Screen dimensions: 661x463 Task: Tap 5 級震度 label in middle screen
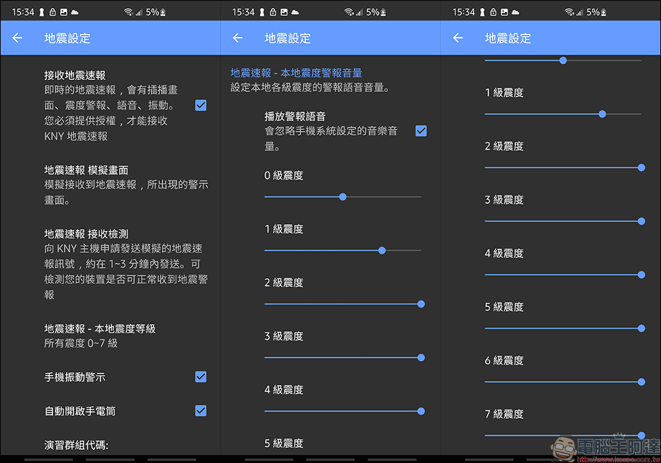pos(284,443)
